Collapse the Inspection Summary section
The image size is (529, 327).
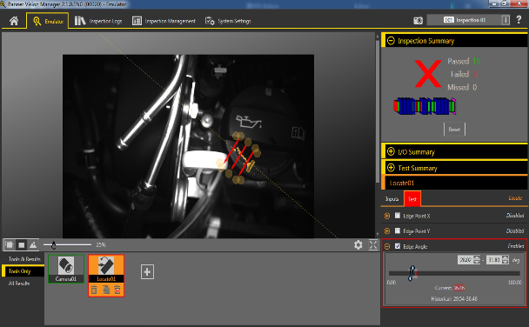point(391,41)
